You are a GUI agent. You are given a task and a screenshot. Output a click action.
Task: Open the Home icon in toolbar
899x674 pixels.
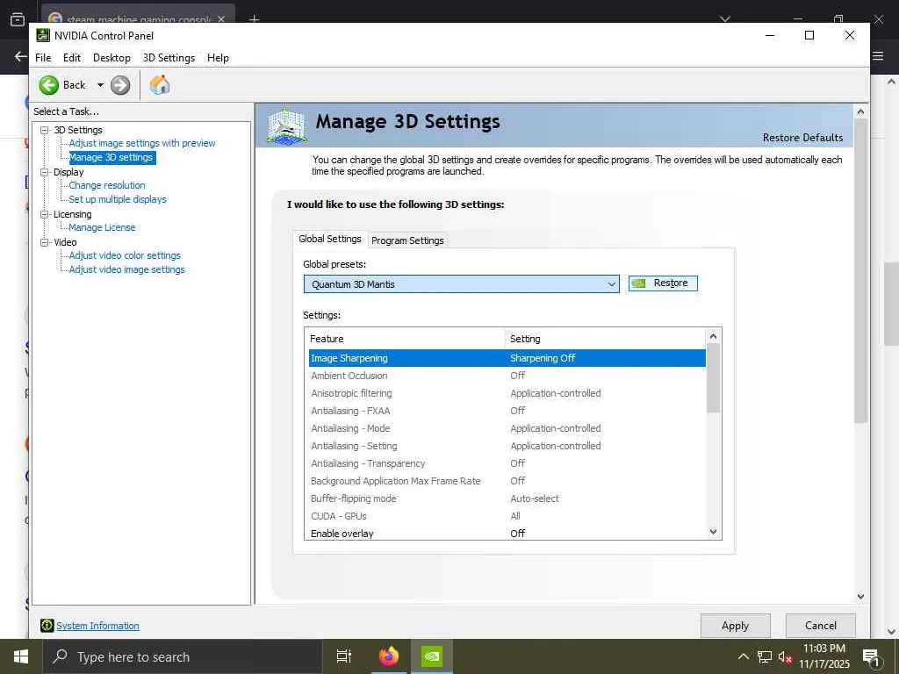tap(160, 85)
